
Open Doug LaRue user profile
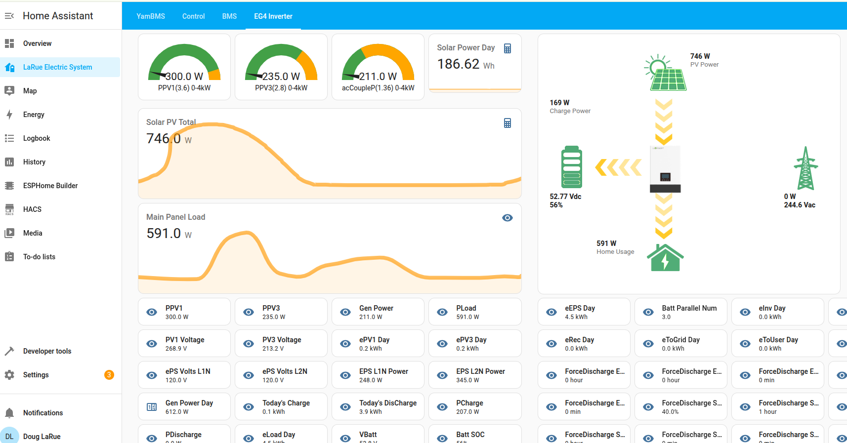tap(60, 437)
